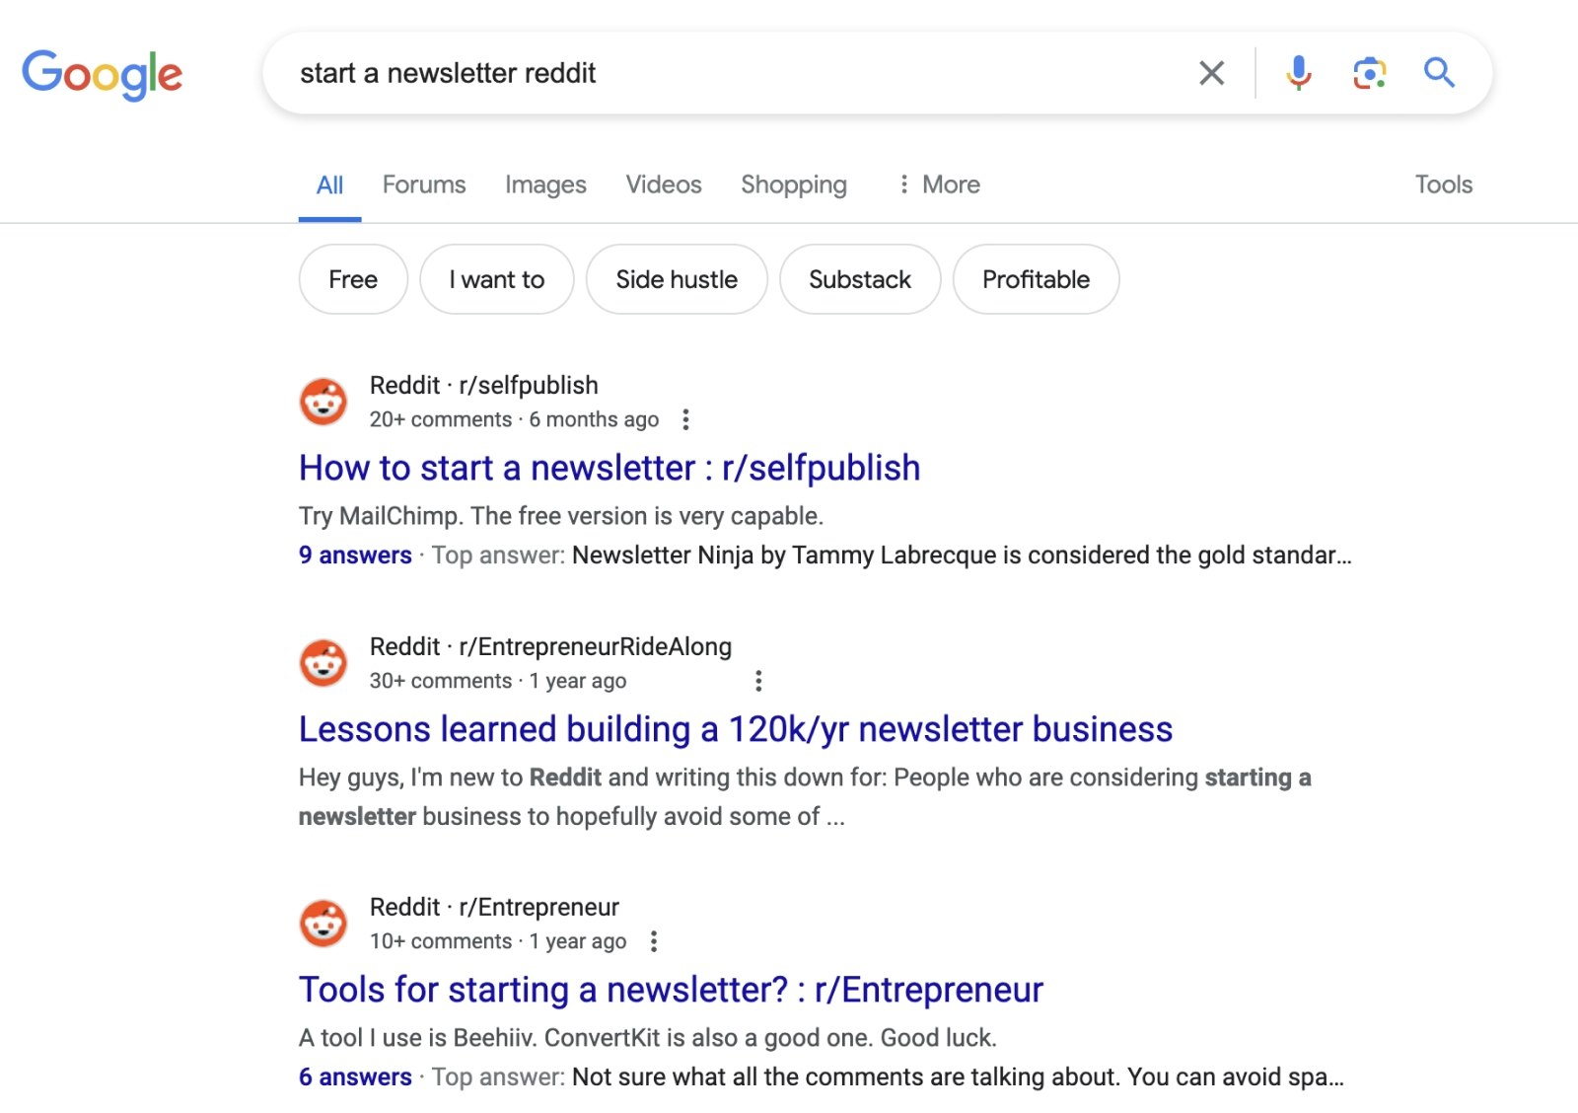Select the Videos tab
The image size is (1578, 1113).
[664, 185]
